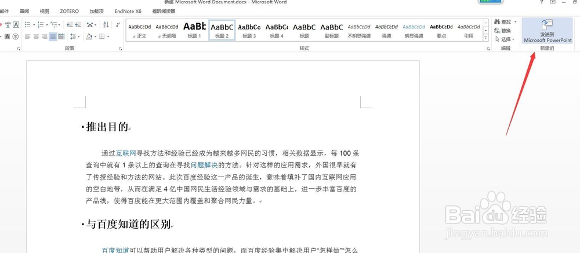Apply the 无间隔 style
Viewport: 580px width, 253px height.
[x=167, y=31]
